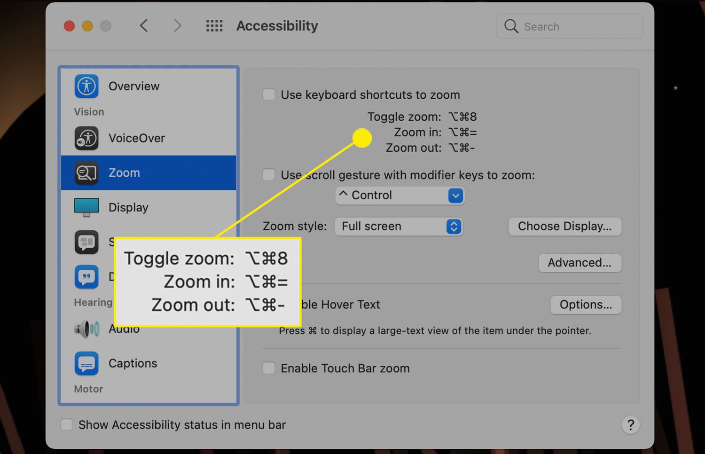Image resolution: width=705 pixels, height=454 pixels.
Task: Select Overview in the sidebar list
Action: 149,86
